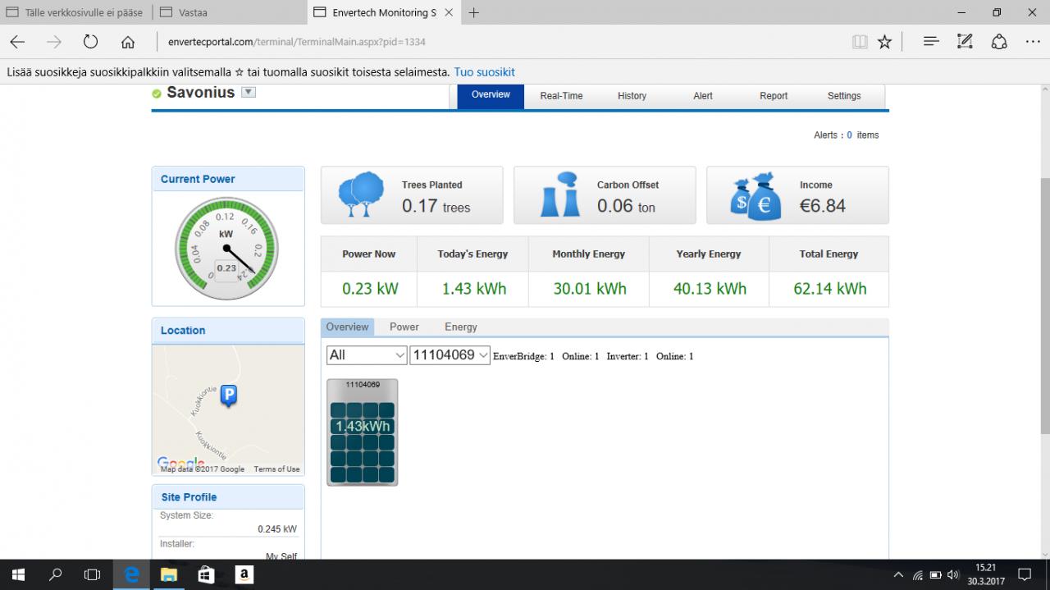
Task: Expand the Savonius site dropdown arrow
Action: point(249,92)
